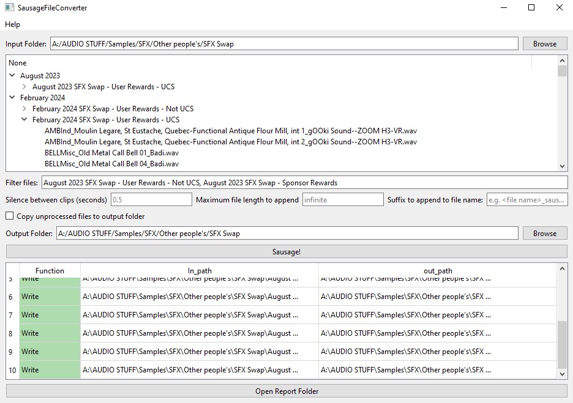Click the Input Folder path field

(284, 44)
